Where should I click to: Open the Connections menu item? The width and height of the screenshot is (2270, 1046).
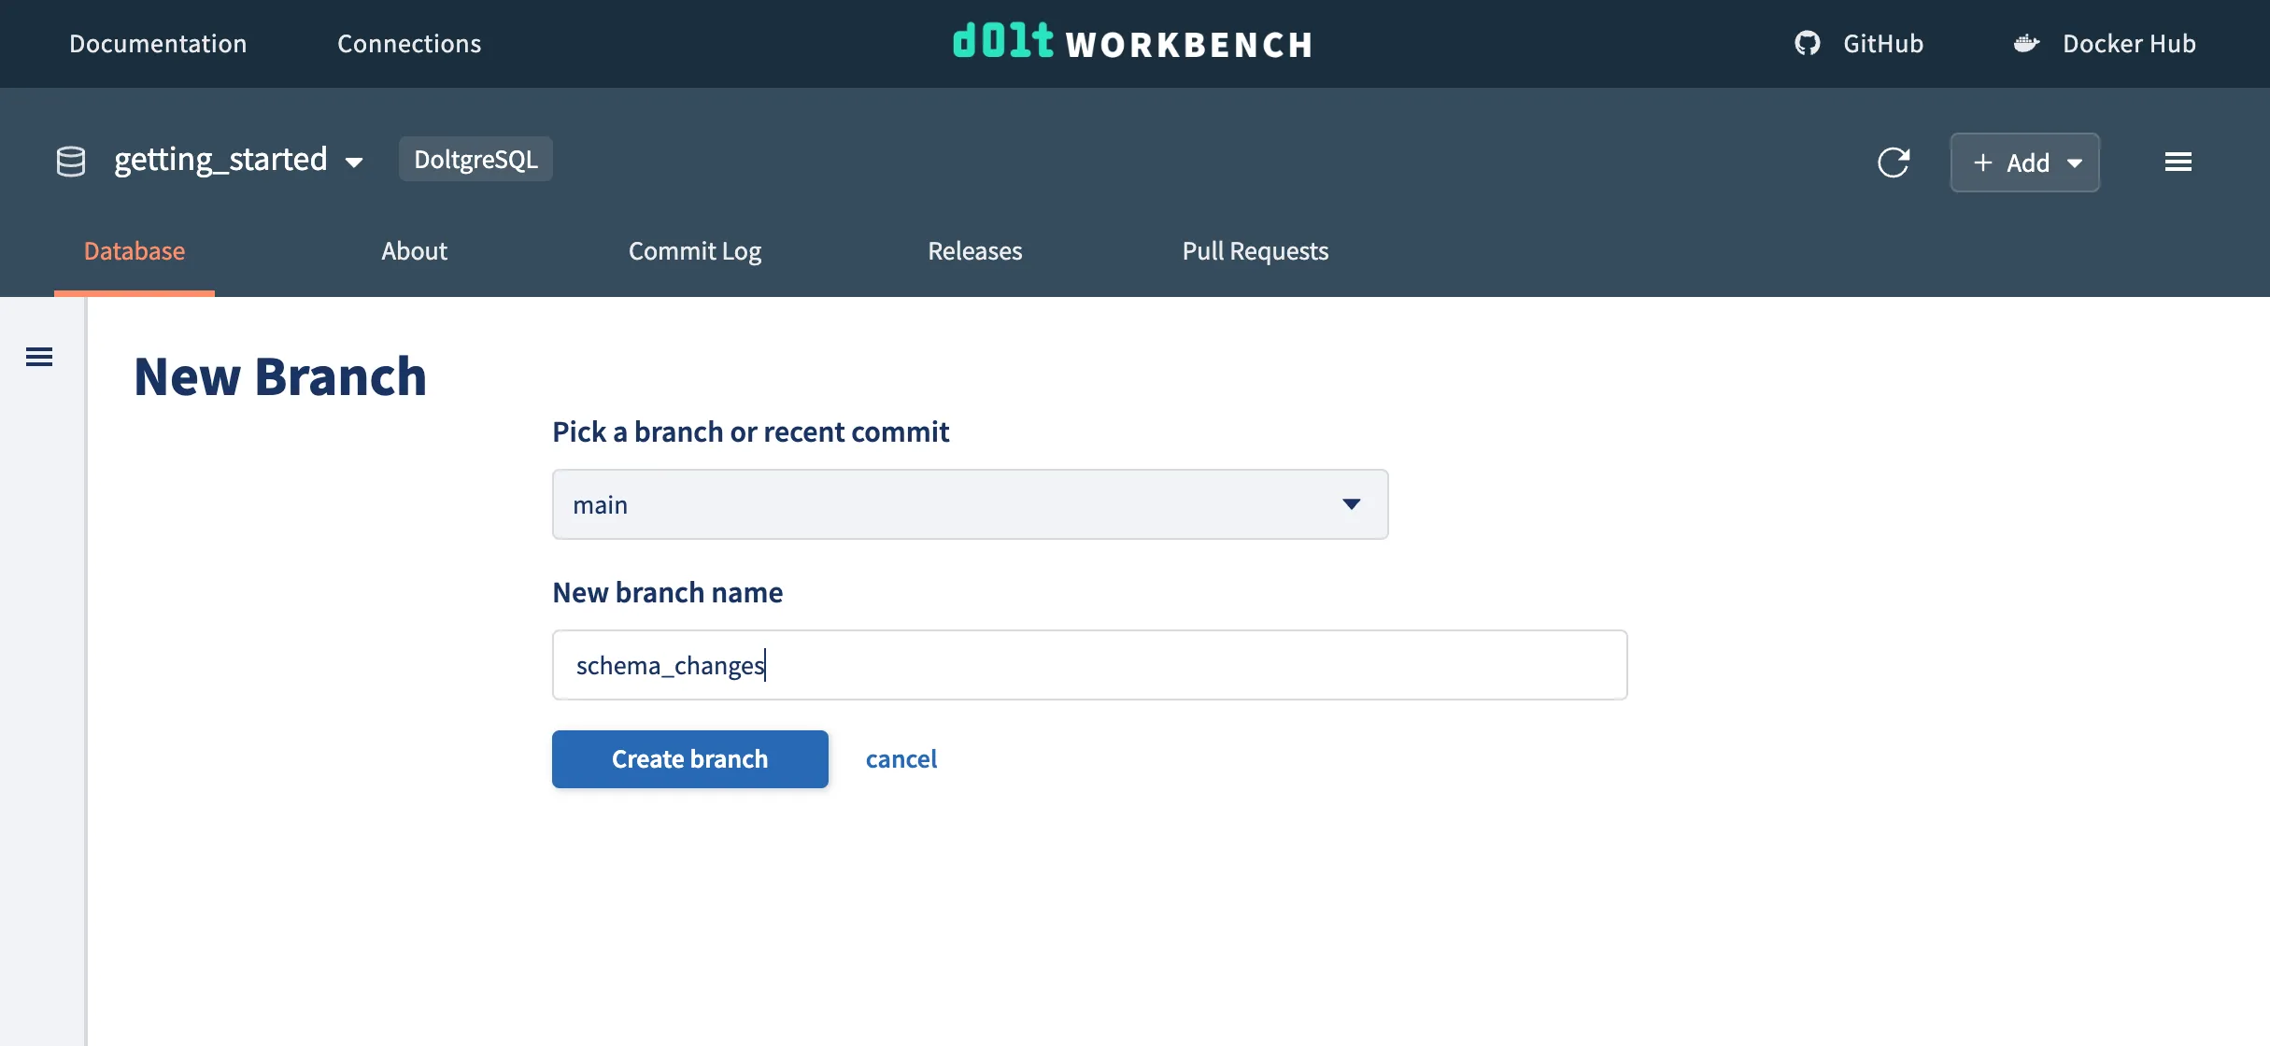[x=409, y=43]
